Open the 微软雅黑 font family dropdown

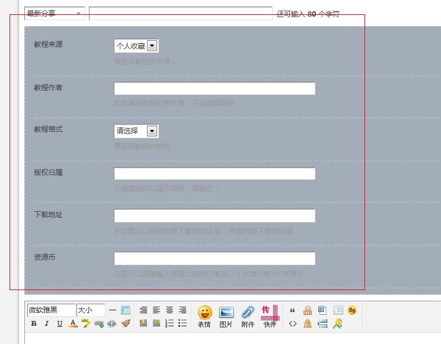pos(51,310)
